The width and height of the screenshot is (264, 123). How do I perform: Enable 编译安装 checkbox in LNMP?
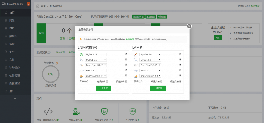107,81
